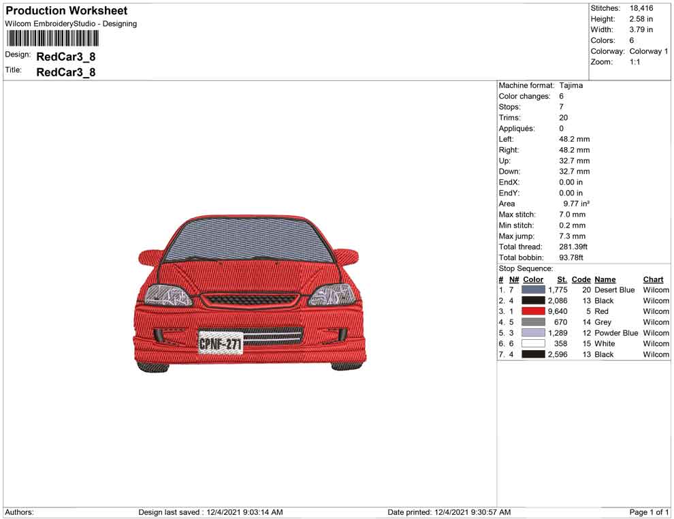The image size is (674, 519).
Task: Click the "Production Worksheet" heading
Action: [x=67, y=11]
